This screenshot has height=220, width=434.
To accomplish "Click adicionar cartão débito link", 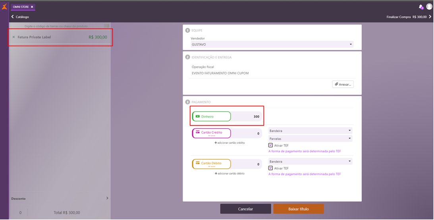I will pos(230,174).
